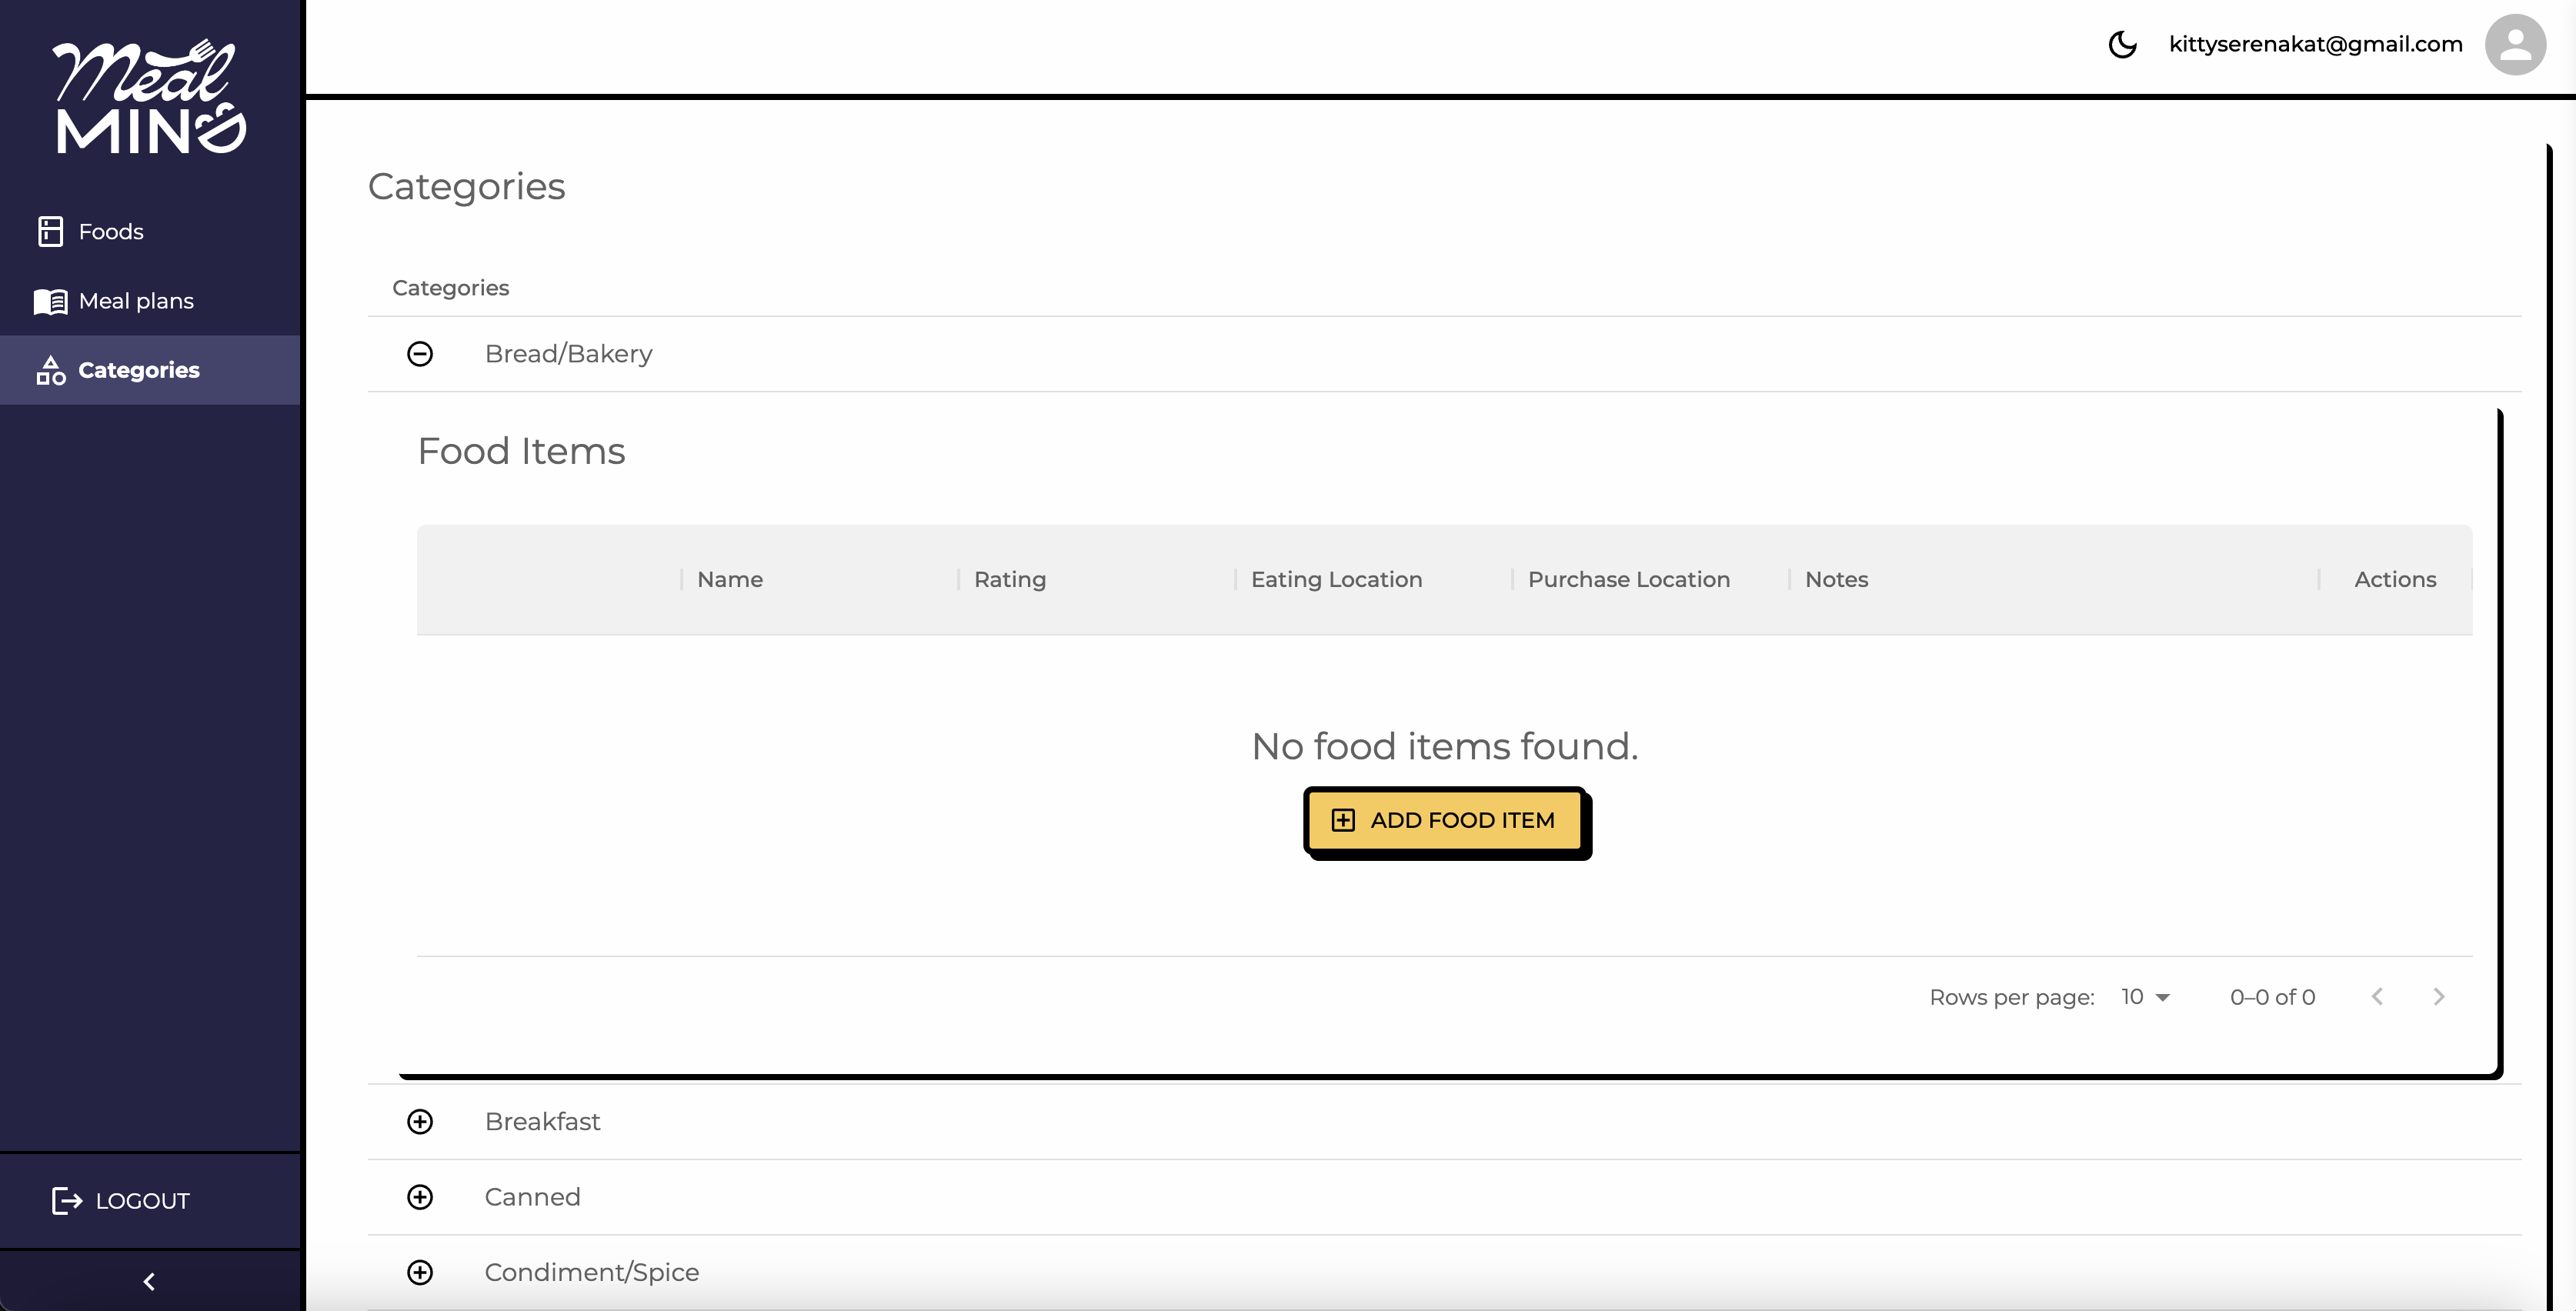Click the Logout arrow icon

pyautogui.click(x=66, y=1200)
